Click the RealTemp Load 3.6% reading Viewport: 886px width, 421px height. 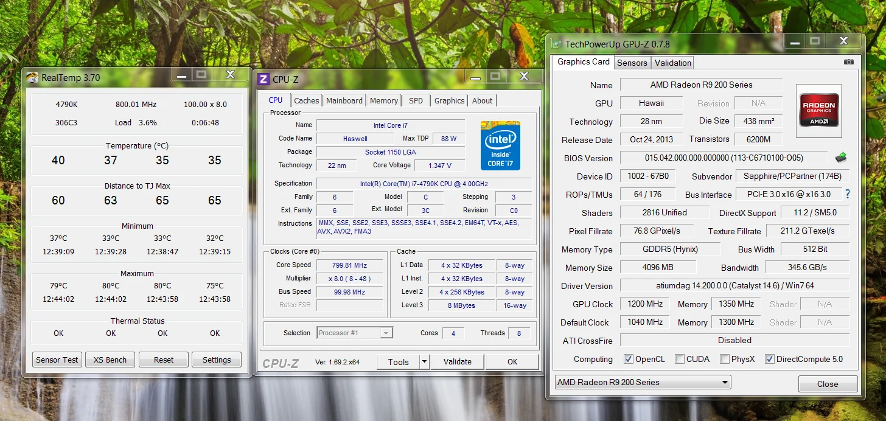pos(136,122)
